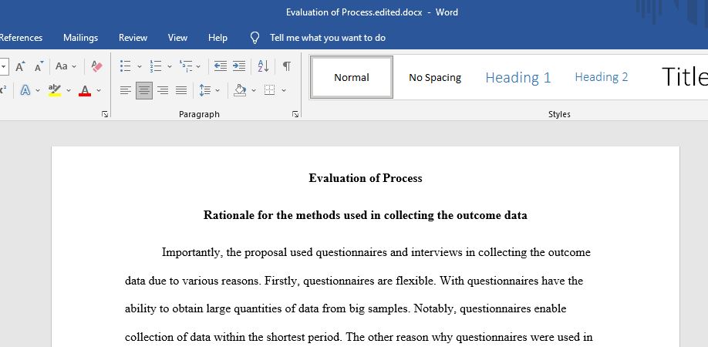Expand the borders dropdown arrow

coord(284,91)
